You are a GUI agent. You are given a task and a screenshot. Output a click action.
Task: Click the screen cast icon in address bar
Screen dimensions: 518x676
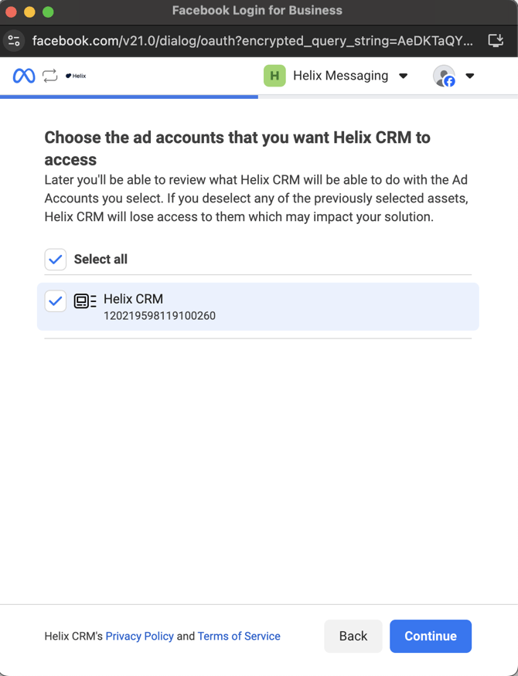(496, 40)
